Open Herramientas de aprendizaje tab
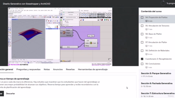The width and height of the screenshot is (175, 98). point(93,69)
